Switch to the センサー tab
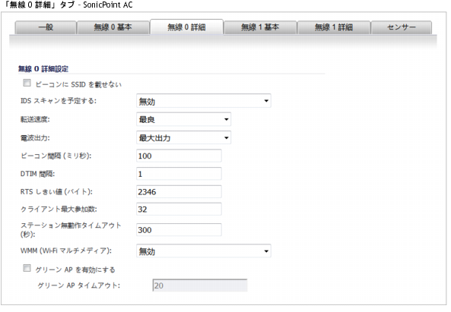Viewport: 451px width, 312px height. tap(402, 27)
